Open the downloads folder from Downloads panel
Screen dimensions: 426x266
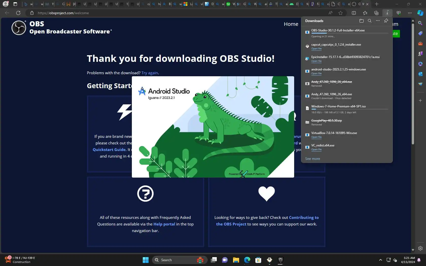point(362,21)
